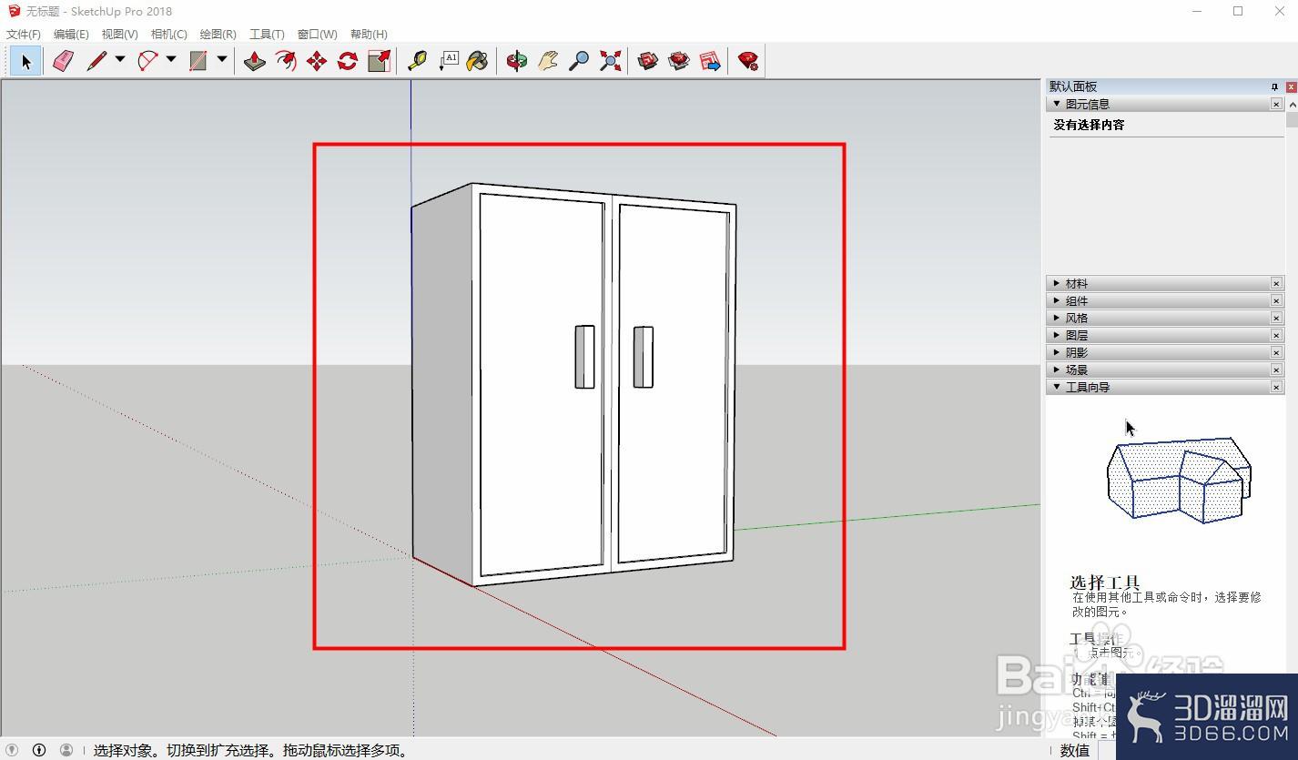Select the Zoom magnifier tool
1298x760 pixels.
point(579,61)
